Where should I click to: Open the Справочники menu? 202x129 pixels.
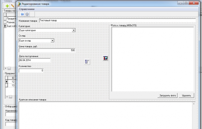tap(27, 9)
